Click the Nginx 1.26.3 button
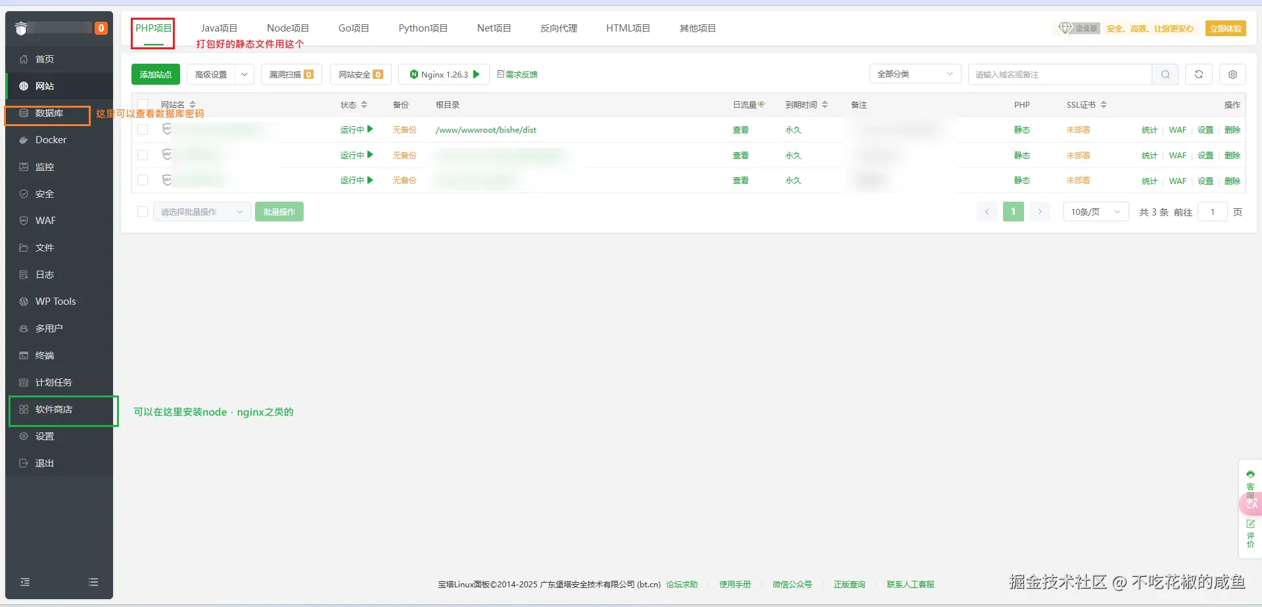This screenshot has width=1262, height=607. tap(444, 74)
